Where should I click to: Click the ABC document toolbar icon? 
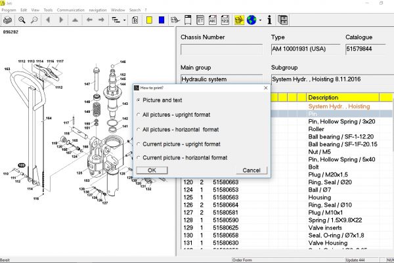click(213, 20)
